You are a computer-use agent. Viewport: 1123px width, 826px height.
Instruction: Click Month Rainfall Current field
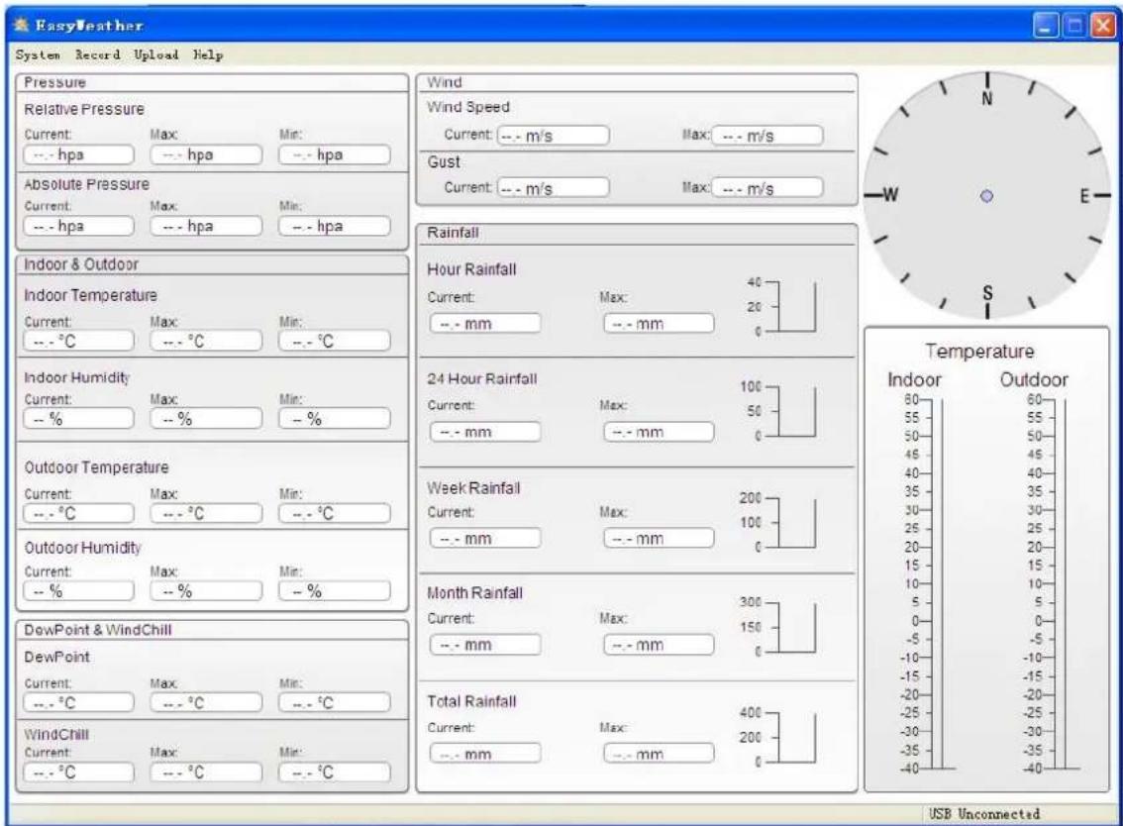pyautogui.click(x=485, y=645)
